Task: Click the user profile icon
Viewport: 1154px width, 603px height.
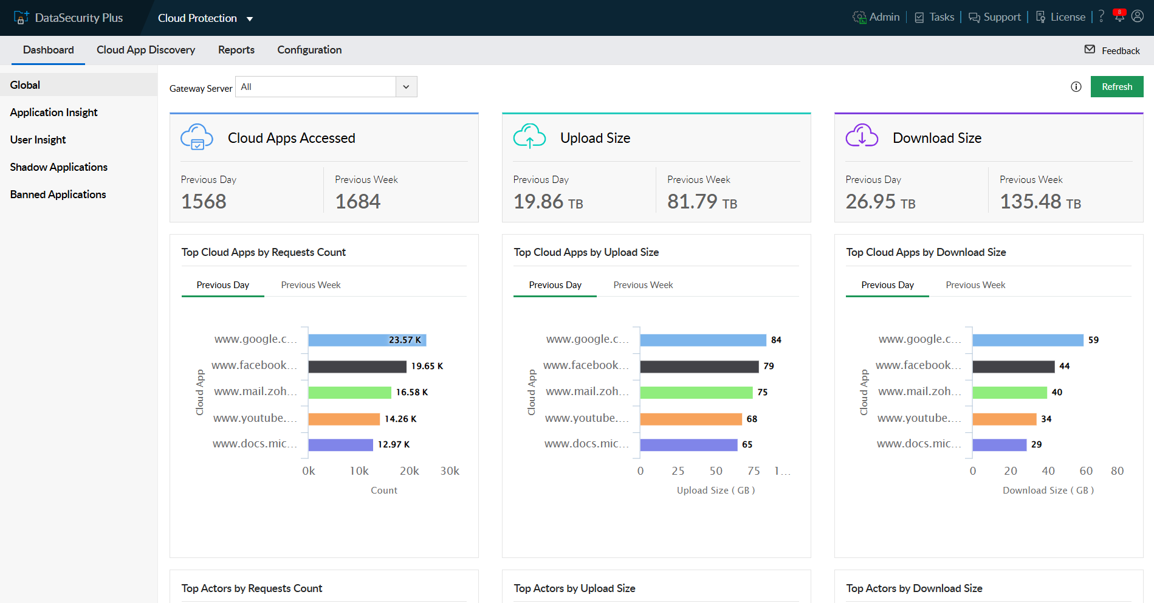Action: [x=1138, y=17]
